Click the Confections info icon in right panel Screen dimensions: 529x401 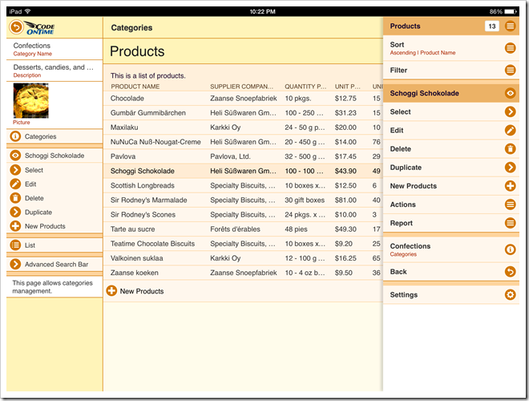[510, 249]
